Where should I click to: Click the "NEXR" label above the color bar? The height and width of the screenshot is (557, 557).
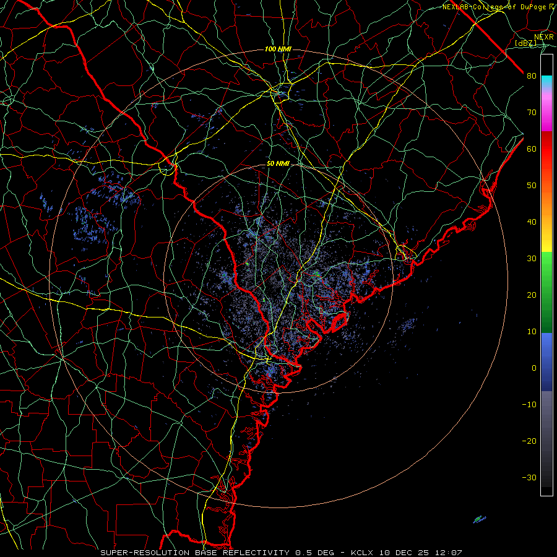pyautogui.click(x=544, y=37)
